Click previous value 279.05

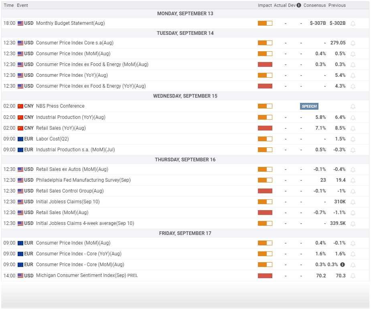[338, 43]
